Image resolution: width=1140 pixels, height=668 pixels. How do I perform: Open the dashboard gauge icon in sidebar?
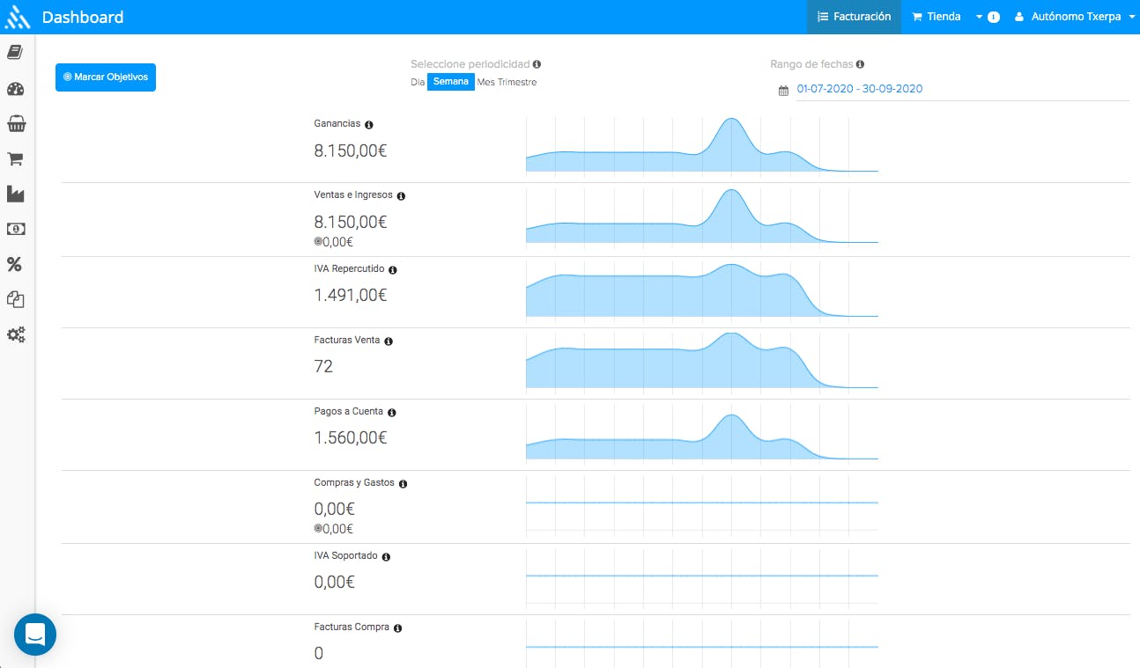(x=15, y=89)
